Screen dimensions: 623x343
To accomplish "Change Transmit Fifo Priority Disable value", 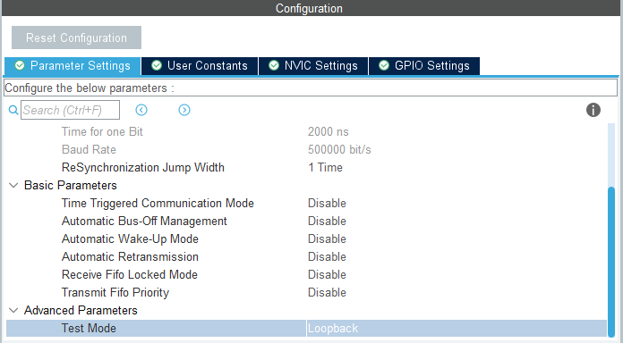I will pyautogui.click(x=327, y=292).
